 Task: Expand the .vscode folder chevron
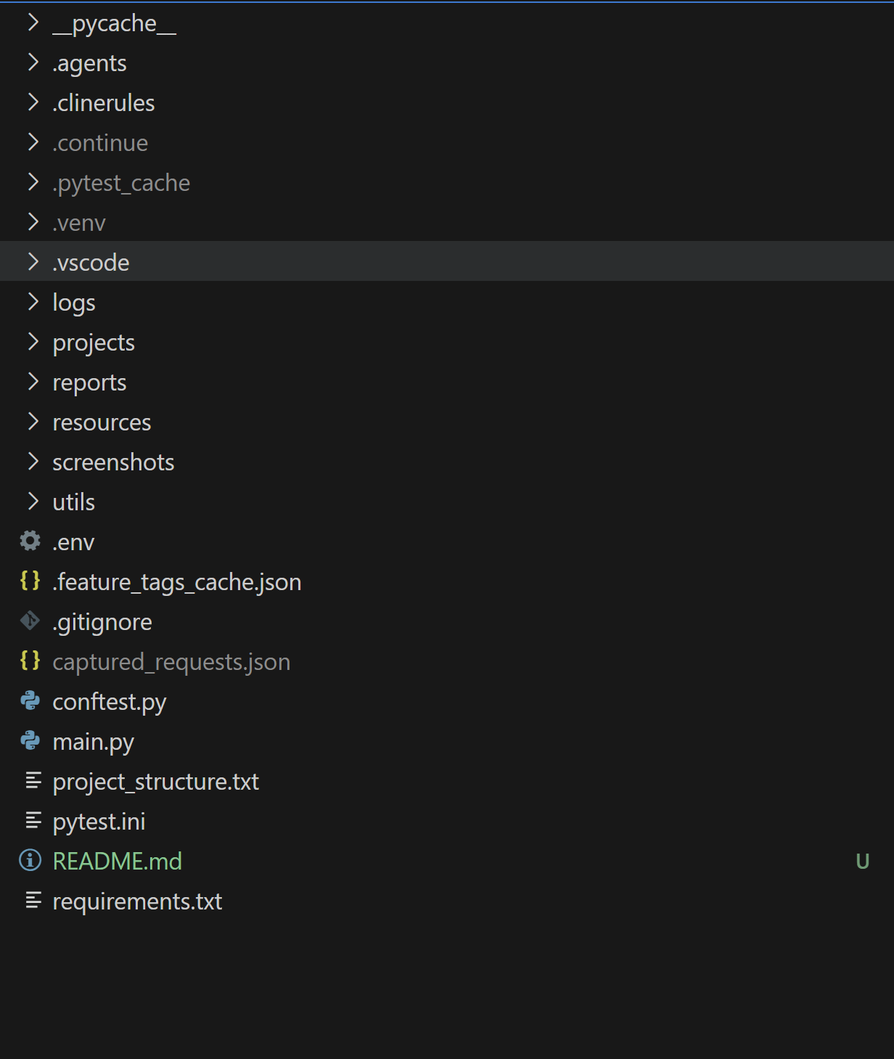coord(33,261)
